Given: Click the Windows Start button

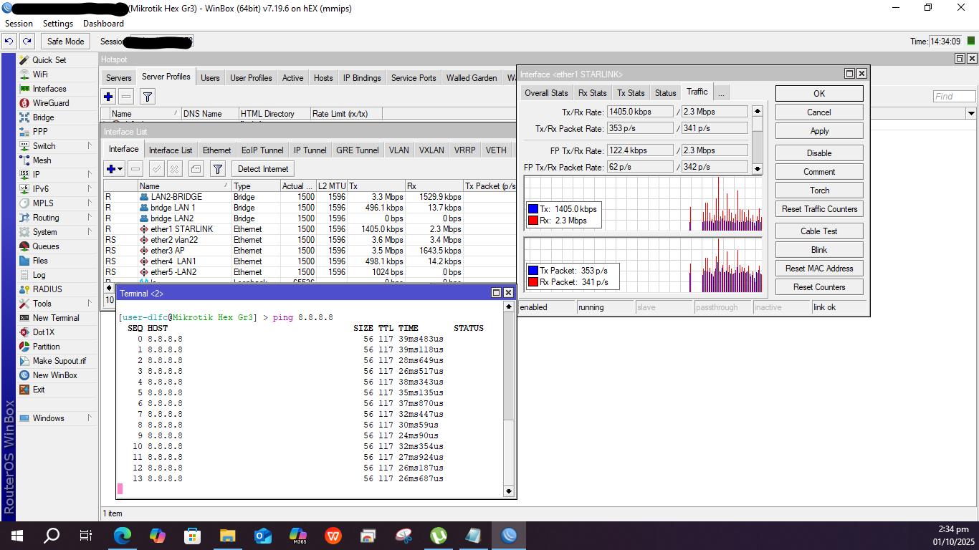Looking at the screenshot, I should pyautogui.click(x=17, y=535).
